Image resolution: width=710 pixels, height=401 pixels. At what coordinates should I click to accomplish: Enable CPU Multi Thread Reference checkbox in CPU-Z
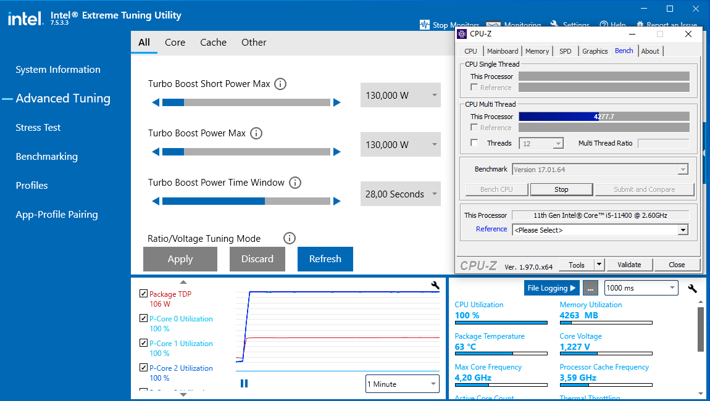pyautogui.click(x=474, y=128)
